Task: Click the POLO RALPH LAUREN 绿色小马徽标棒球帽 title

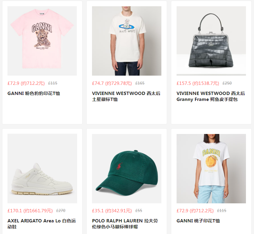Action: point(125,224)
